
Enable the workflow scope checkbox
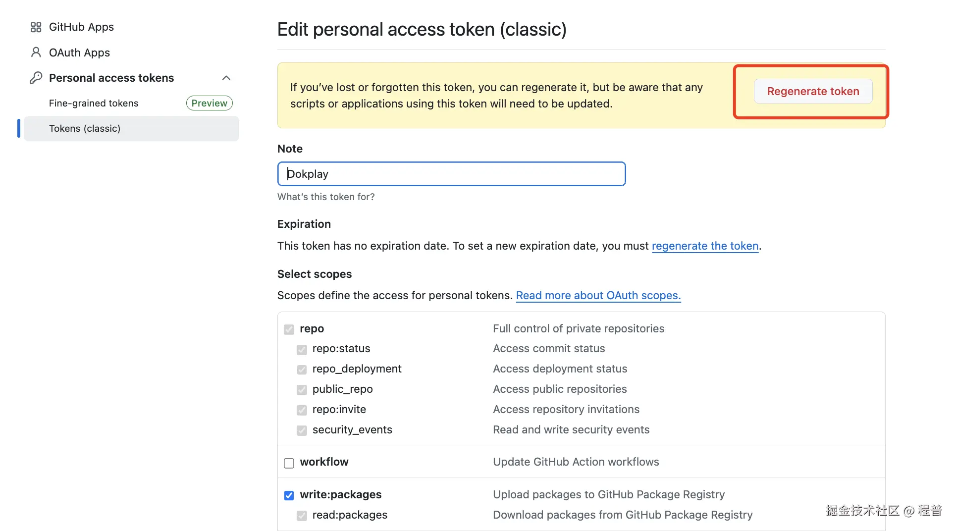click(289, 463)
